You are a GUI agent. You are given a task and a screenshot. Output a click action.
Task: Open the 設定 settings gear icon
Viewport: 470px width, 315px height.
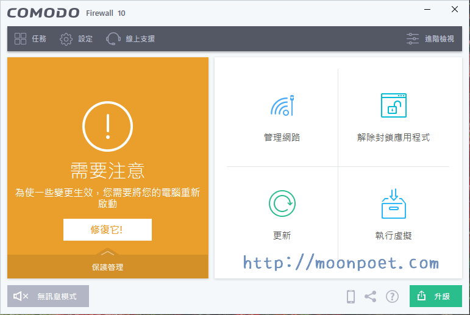(x=66, y=39)
